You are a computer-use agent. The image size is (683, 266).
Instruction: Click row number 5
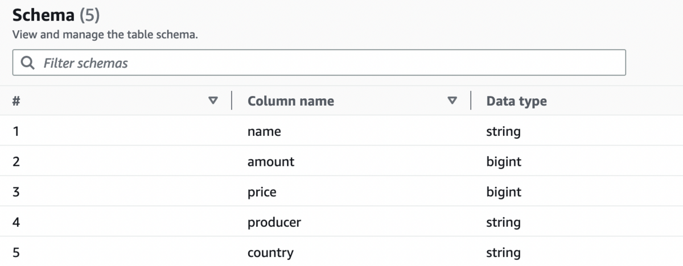[16, 252]
